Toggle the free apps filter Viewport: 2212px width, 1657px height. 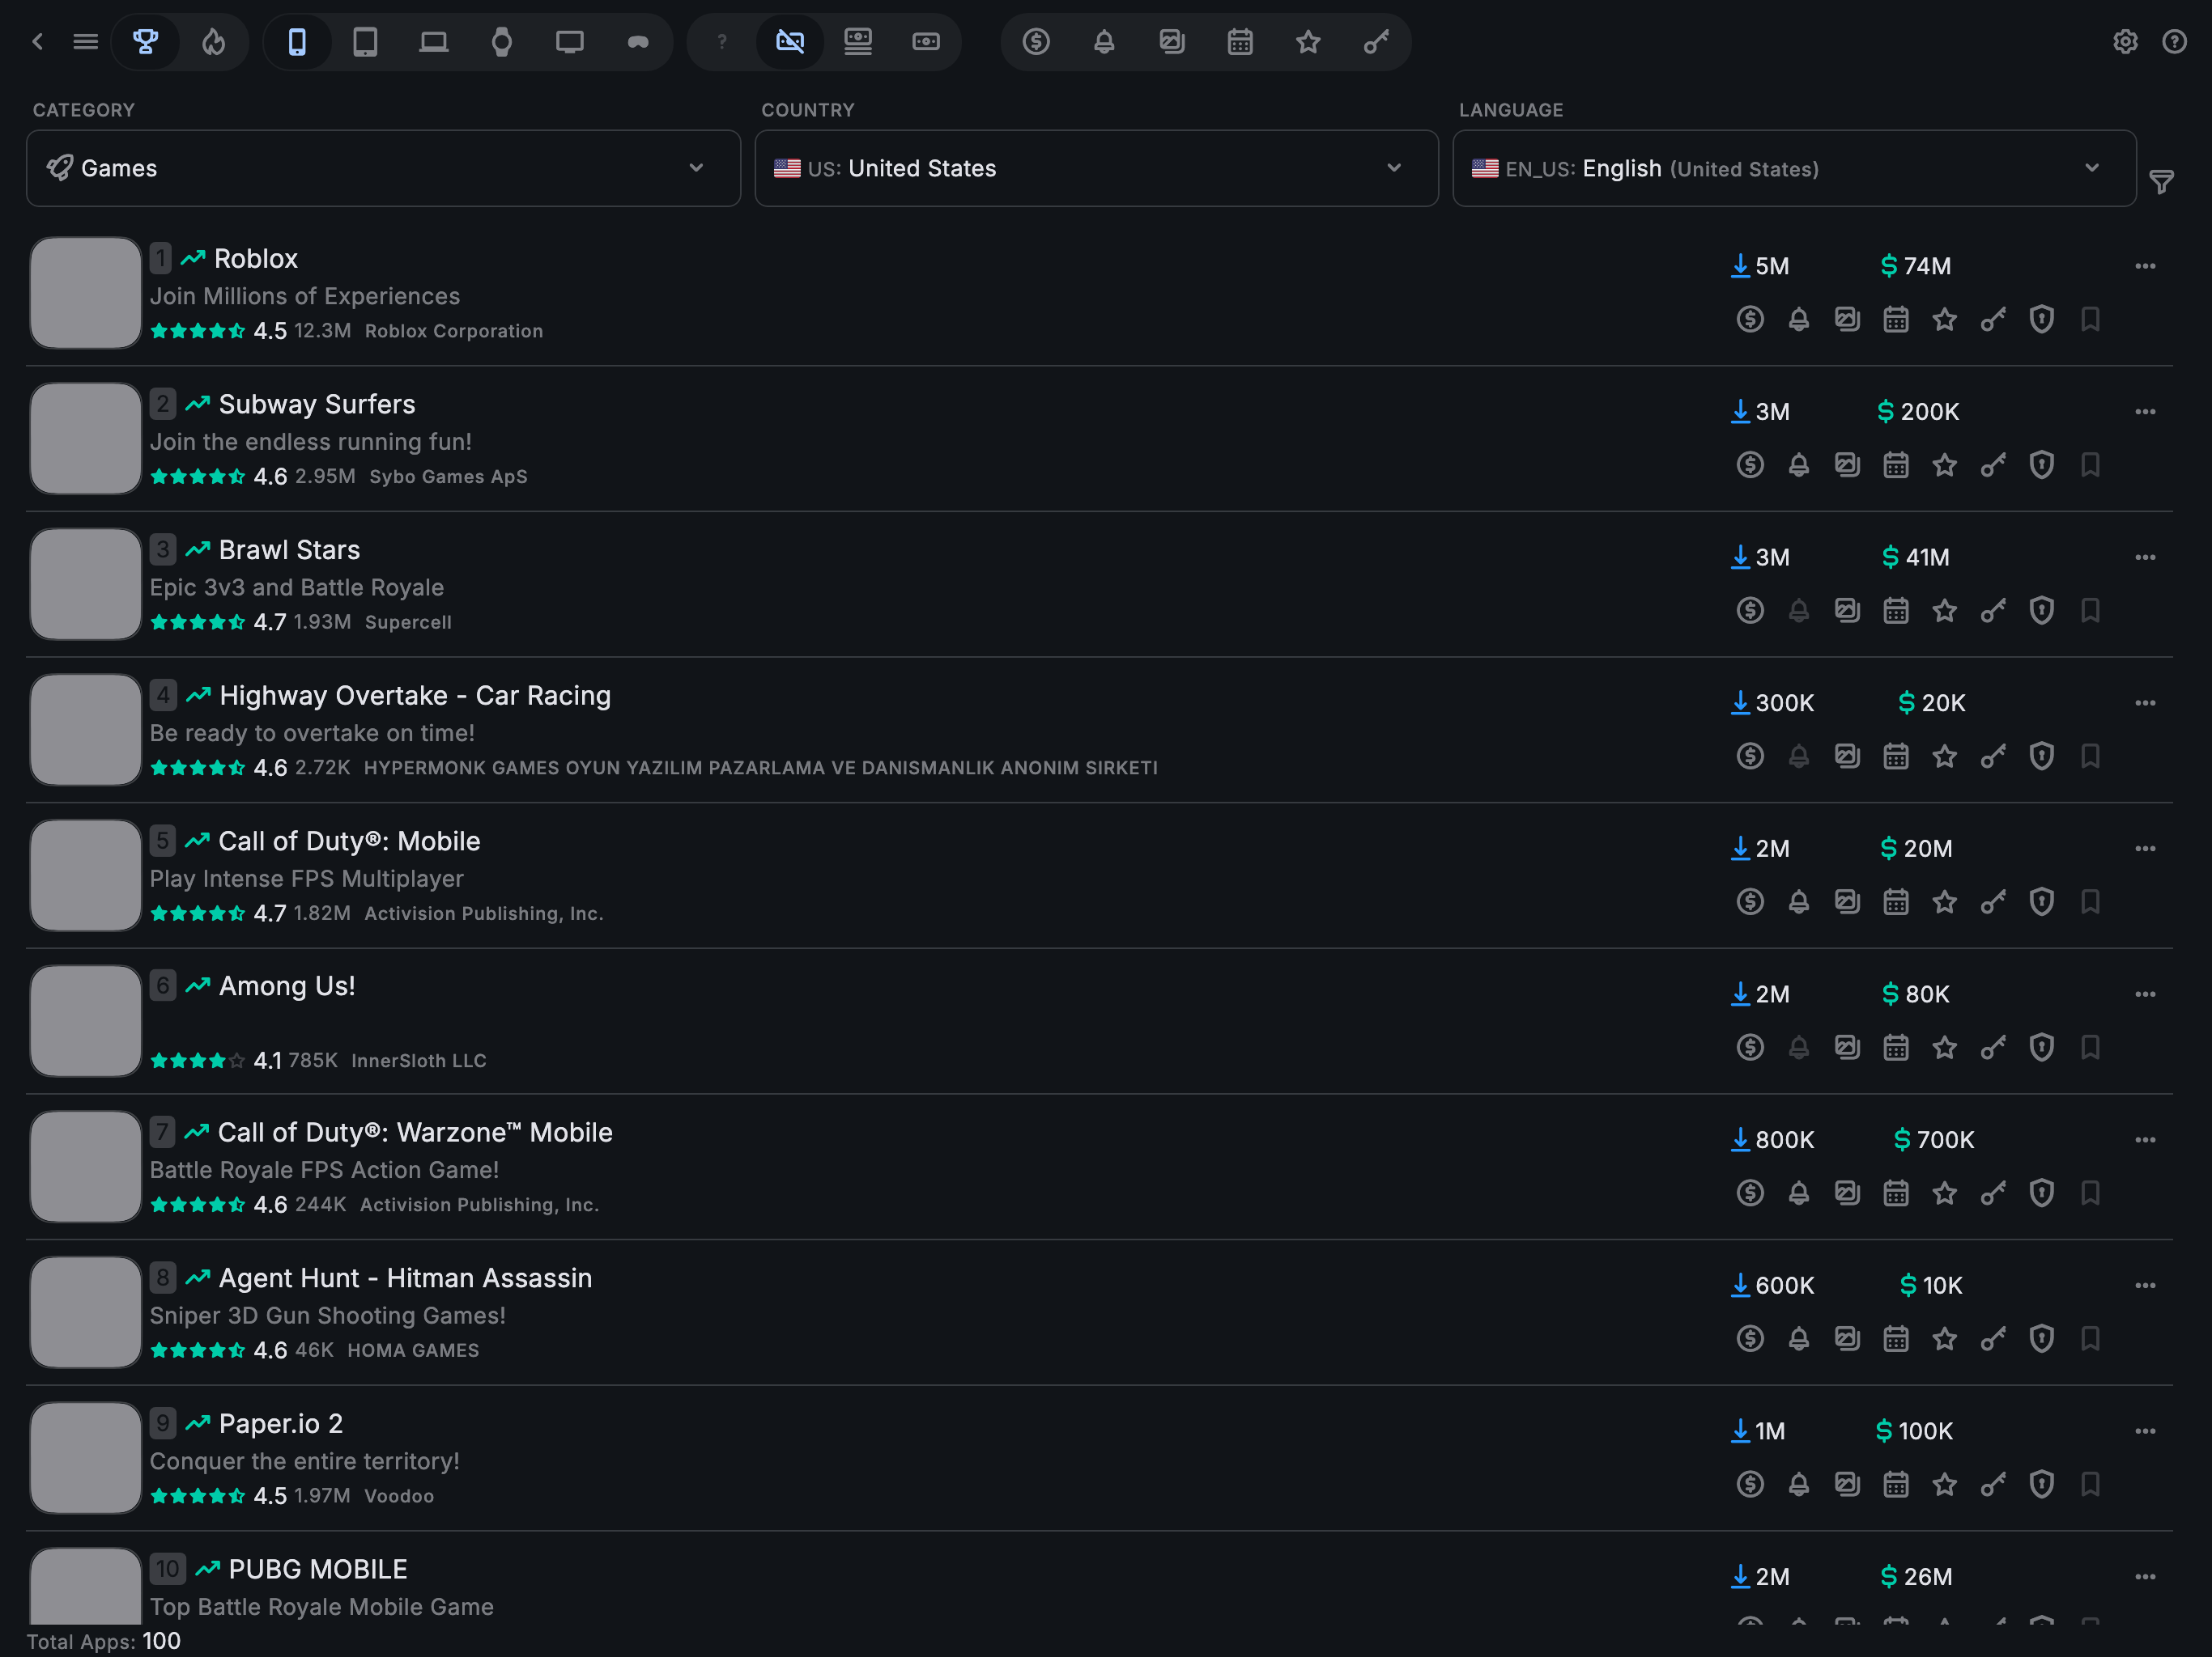[x=790, y=42]
